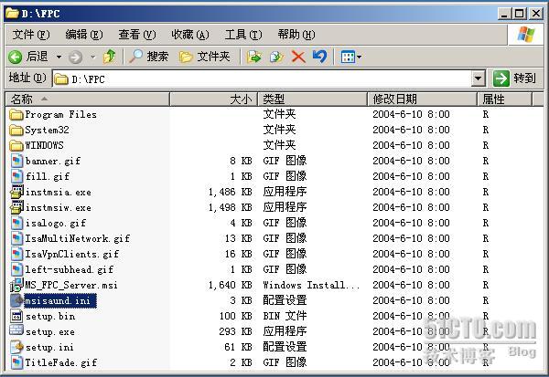Select IsaVpnClients.gif file icon
The width and height of the screenshot is (549, 377).
16,254
